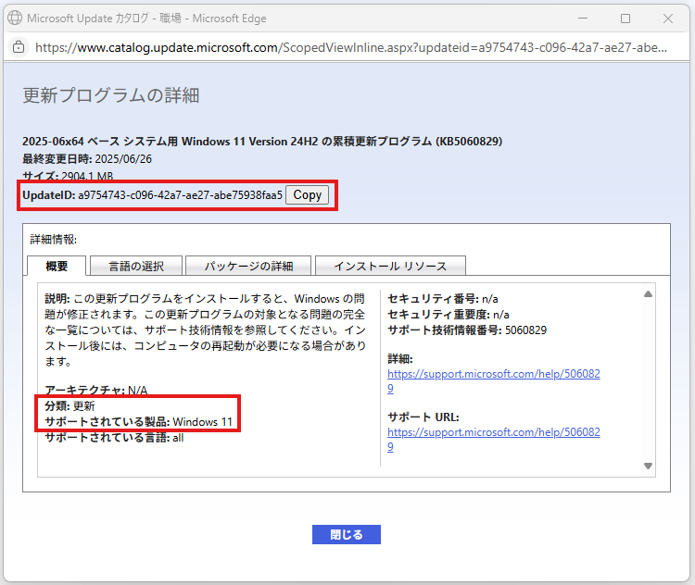Click the サポートされている言語: all line
This screenshot has width=695, height=585.
(x=114, y=438)
